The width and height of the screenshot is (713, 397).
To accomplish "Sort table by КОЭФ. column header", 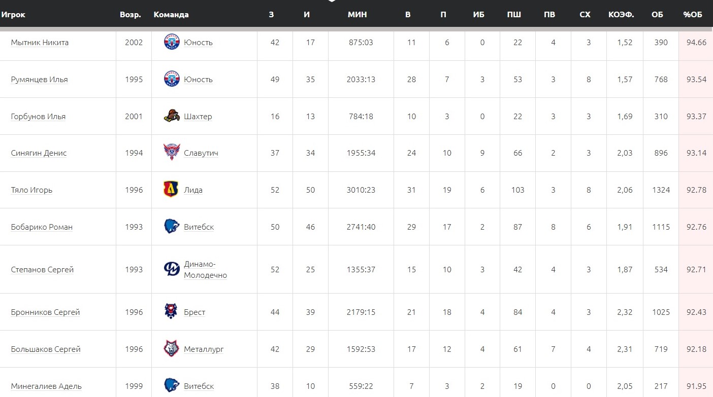I will click(x=621, y=14).
